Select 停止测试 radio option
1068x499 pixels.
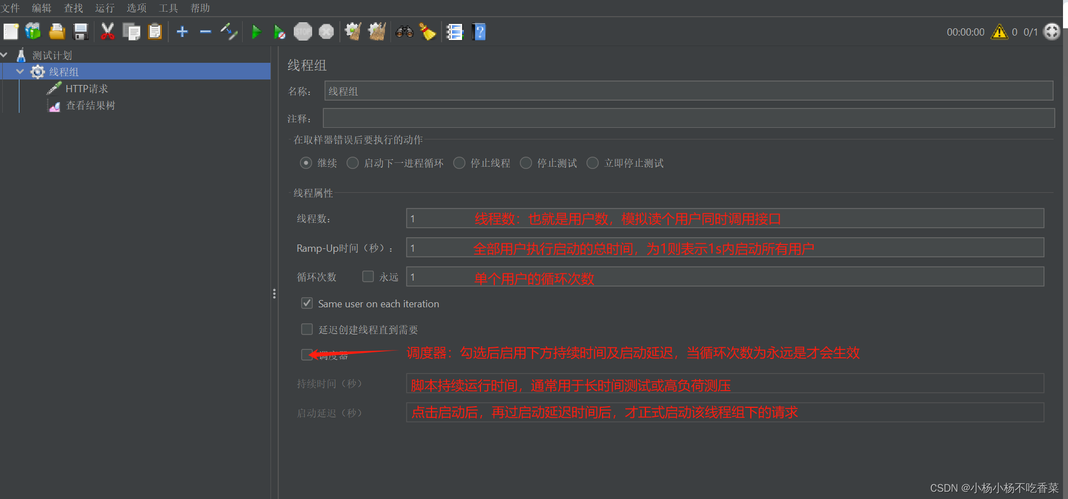(x=526, y=163)
